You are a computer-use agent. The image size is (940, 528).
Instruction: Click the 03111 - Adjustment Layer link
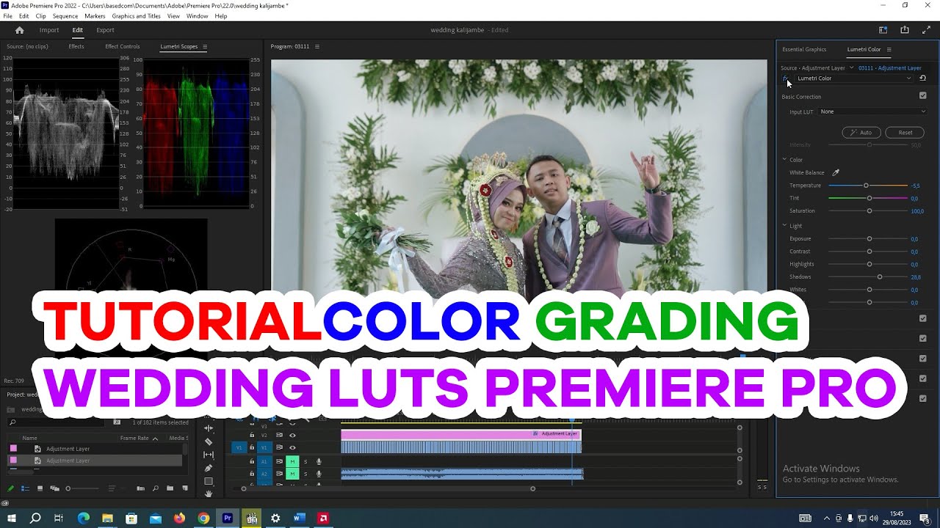(889, 68)
